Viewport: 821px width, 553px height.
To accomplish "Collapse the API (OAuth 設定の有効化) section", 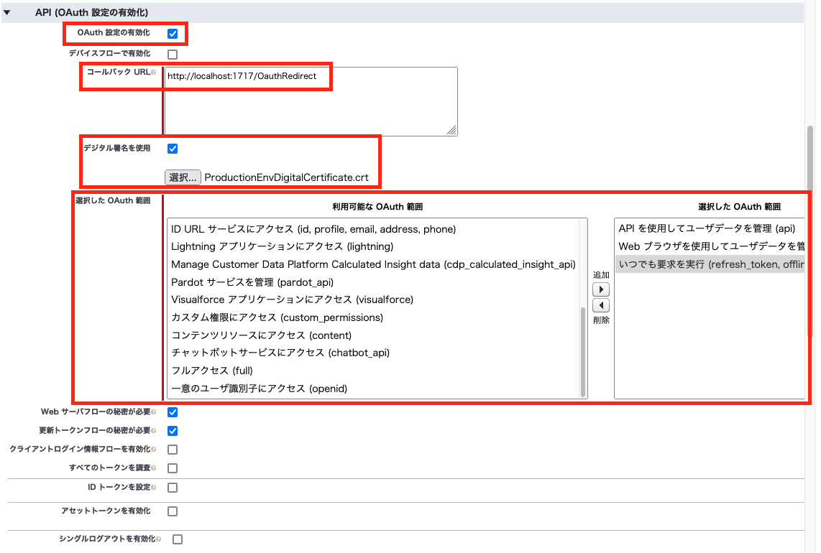I will 8,11.
